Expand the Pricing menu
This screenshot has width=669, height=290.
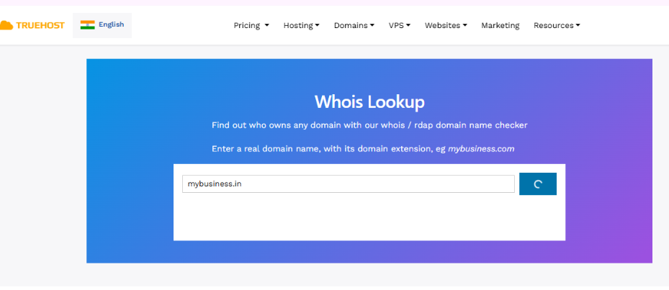tap(251, 25)
